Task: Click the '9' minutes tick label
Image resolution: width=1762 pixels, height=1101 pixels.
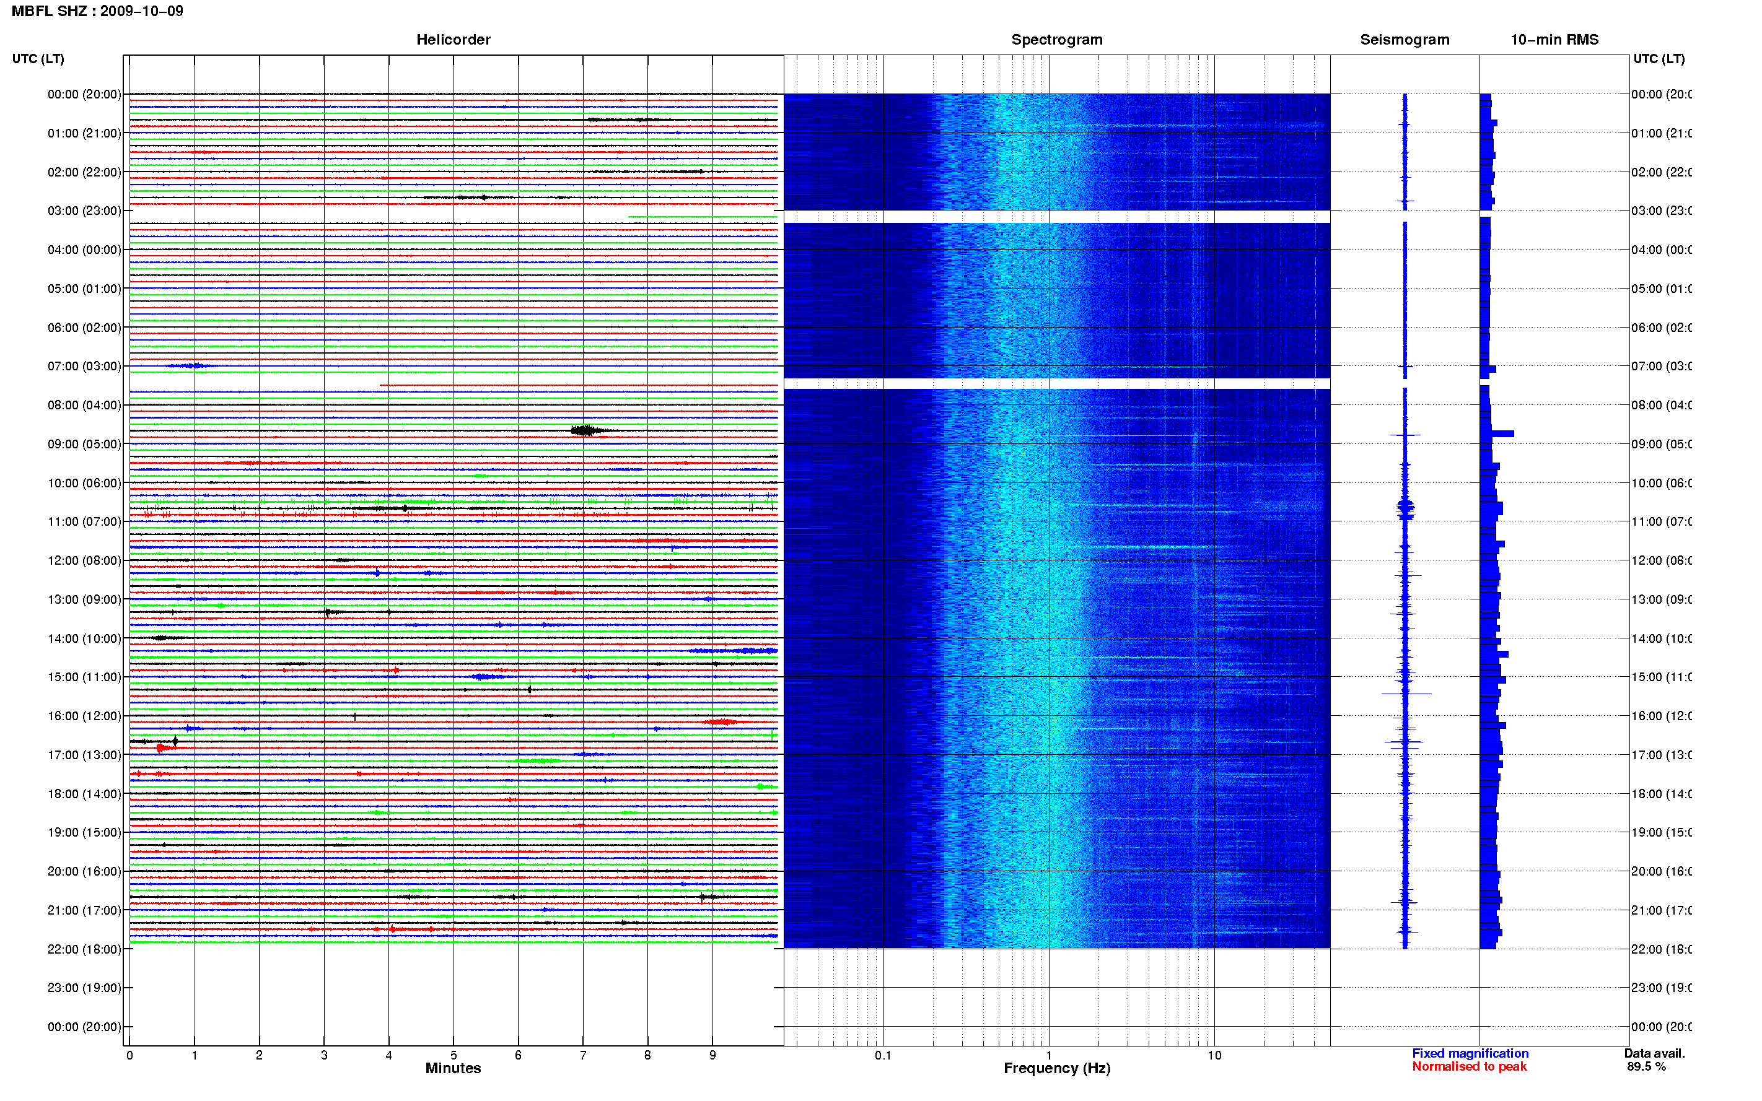Action: point(712,1055)
